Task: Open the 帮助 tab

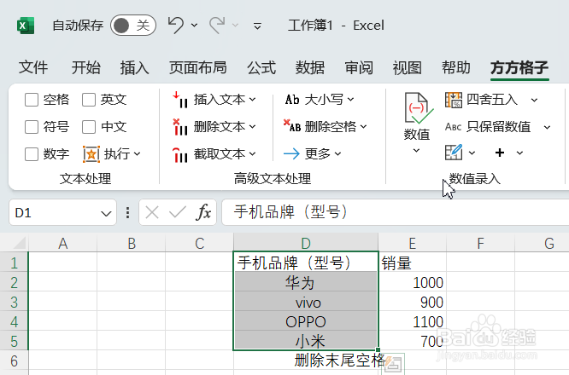Action: coord(456,67)
